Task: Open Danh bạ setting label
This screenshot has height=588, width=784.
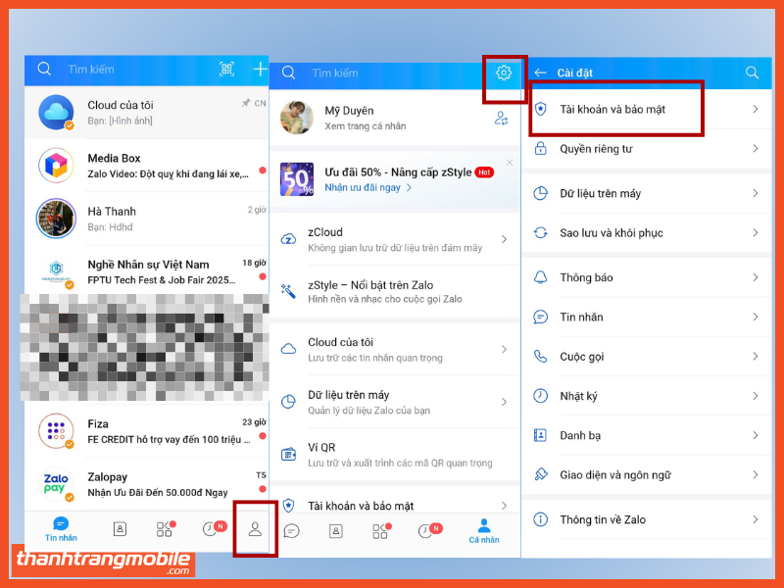Action: point(580,435)
